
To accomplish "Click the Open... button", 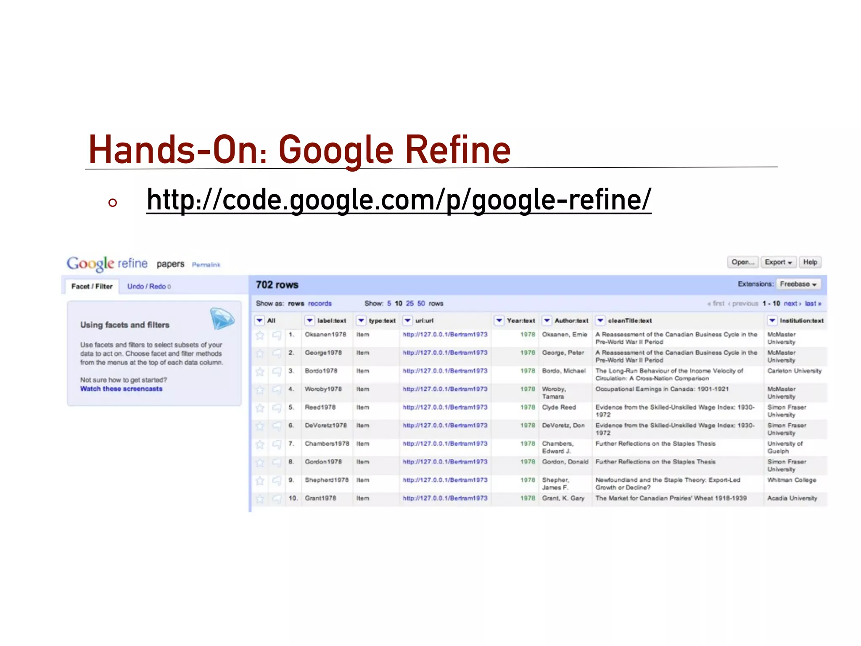I will (x=743, y=262).
